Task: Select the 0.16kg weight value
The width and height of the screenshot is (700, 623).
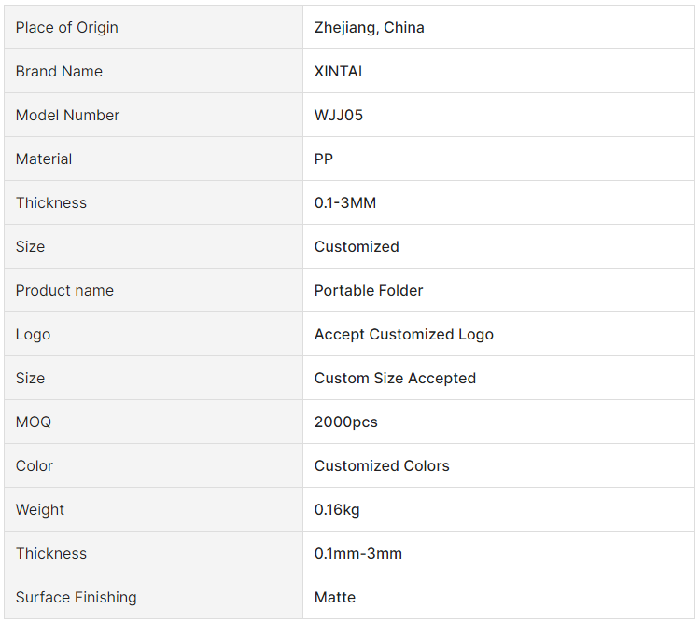Action: click(x=337, y=510)
